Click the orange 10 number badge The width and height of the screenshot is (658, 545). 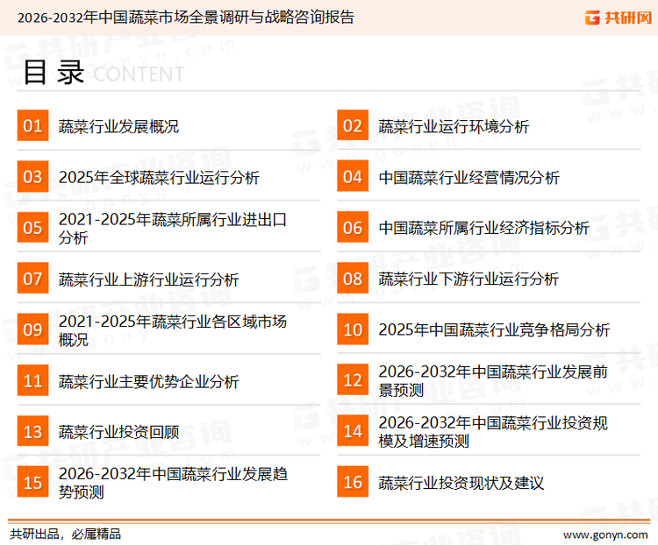tap(353, 329)
